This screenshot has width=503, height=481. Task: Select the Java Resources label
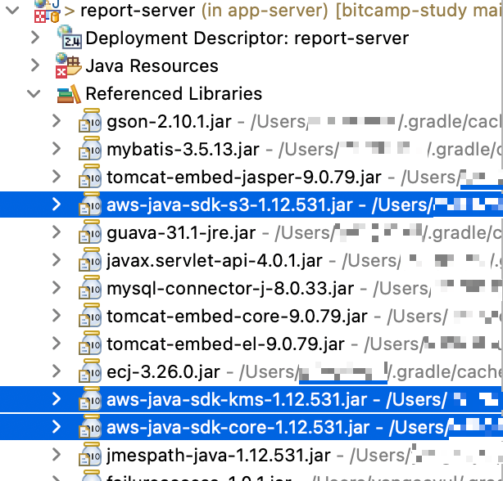[x=152, y=66]
